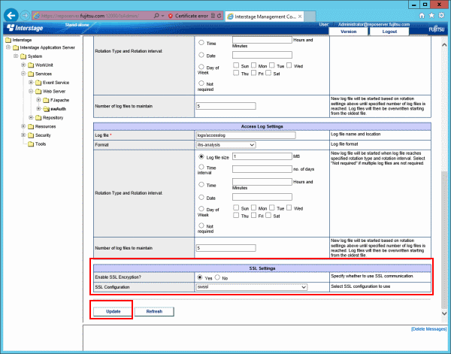Click the browser Forward arrow button
Viewport: 451px width, 354px height.
[x=25, y=16]
